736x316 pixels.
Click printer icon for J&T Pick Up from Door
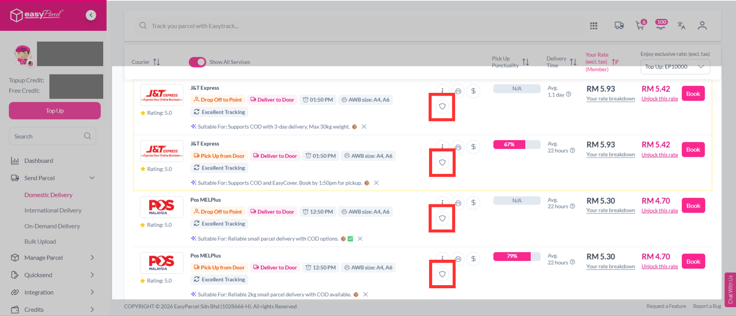coord(458,147)
